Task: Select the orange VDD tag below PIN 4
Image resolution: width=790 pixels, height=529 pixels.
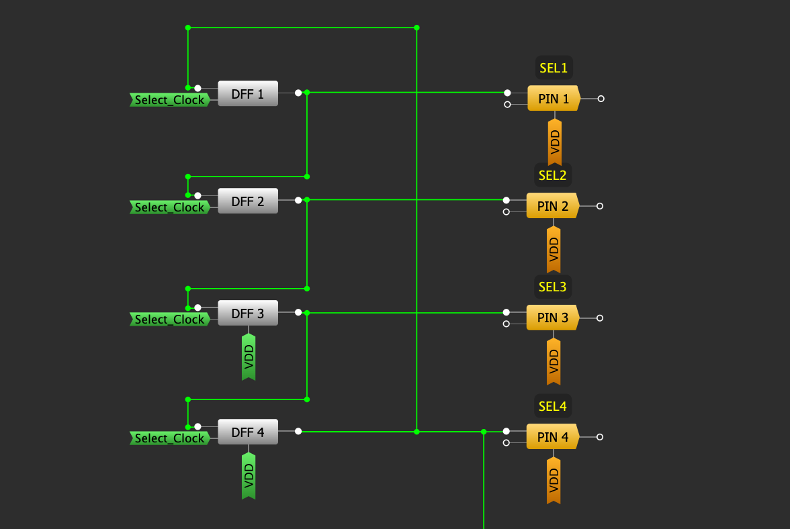Action: (554, 481)
